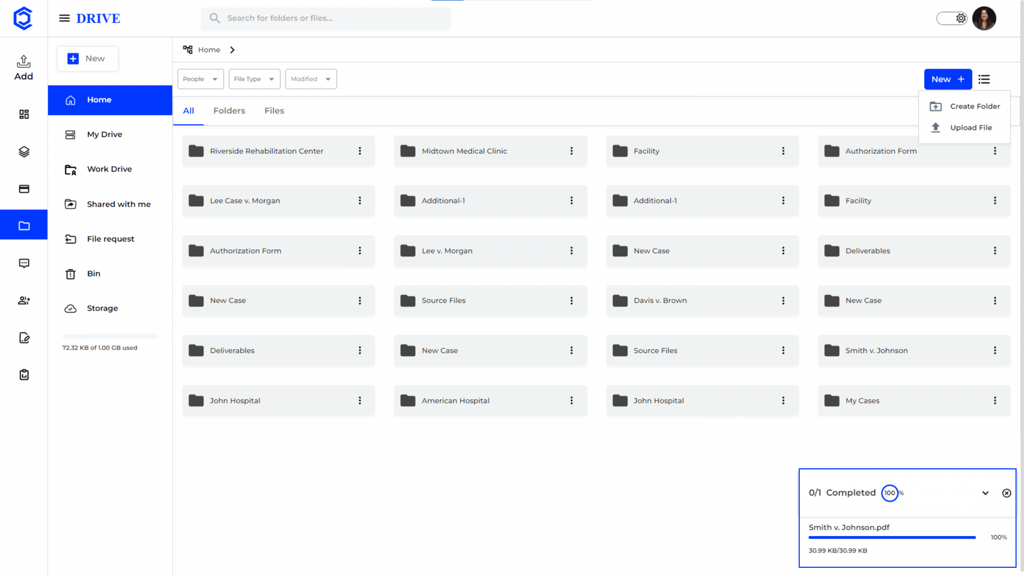This screenshot has width=1024, height=576.
Task: Open options menu for Lee v. Morgan folder
Action: point(572,250)
